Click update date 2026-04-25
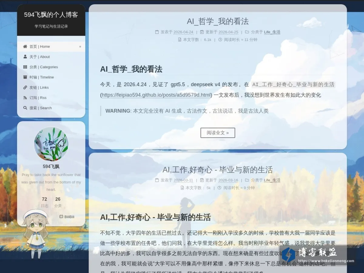This screenshot has width=364, height=273. coord(228,32)
